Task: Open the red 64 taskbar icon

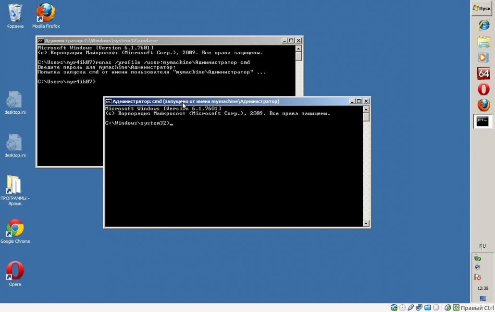Action: (483, 73)
